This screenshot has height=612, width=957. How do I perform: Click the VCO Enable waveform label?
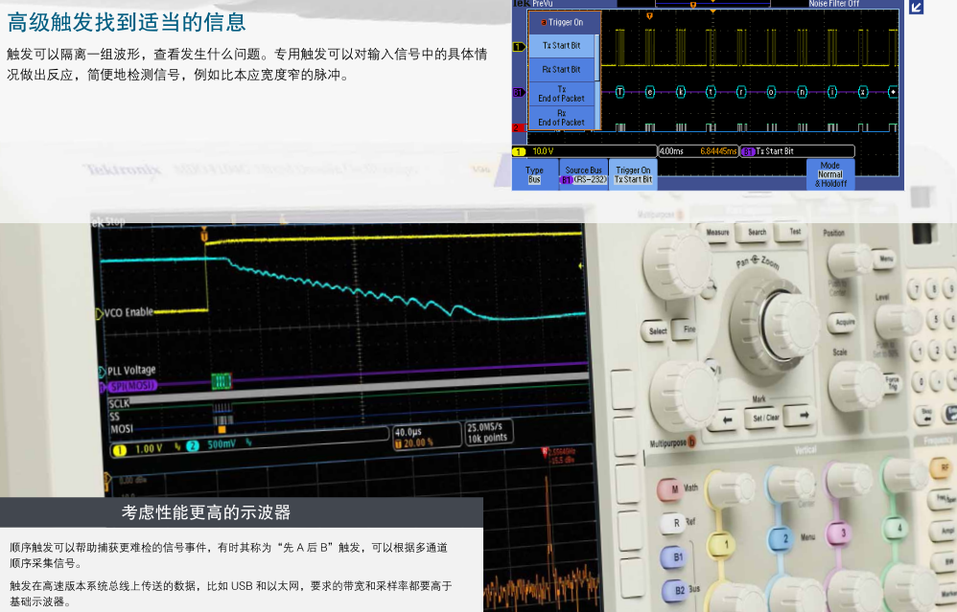[128, 313]
